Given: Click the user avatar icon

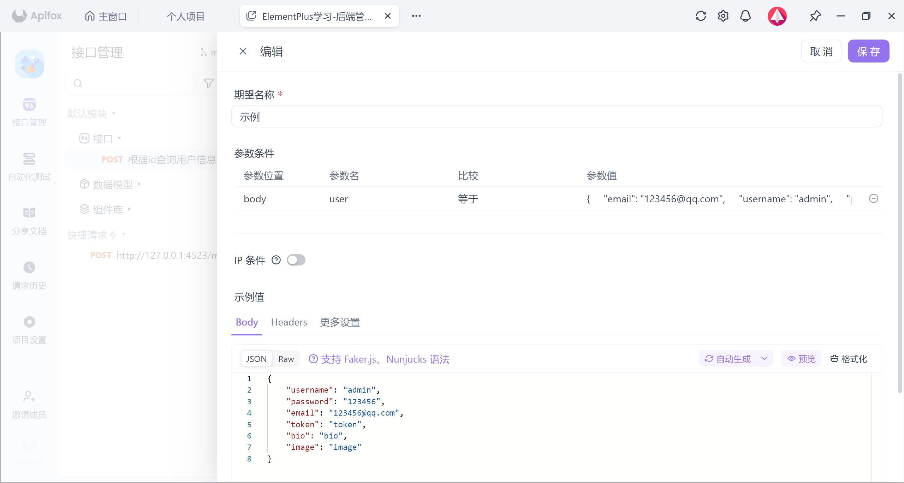Looking at the screenshot, I should pos(777,16).
